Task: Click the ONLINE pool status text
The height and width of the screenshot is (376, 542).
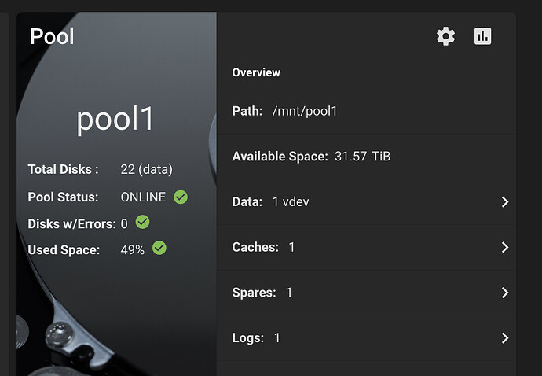Action: tap(143, 197)
